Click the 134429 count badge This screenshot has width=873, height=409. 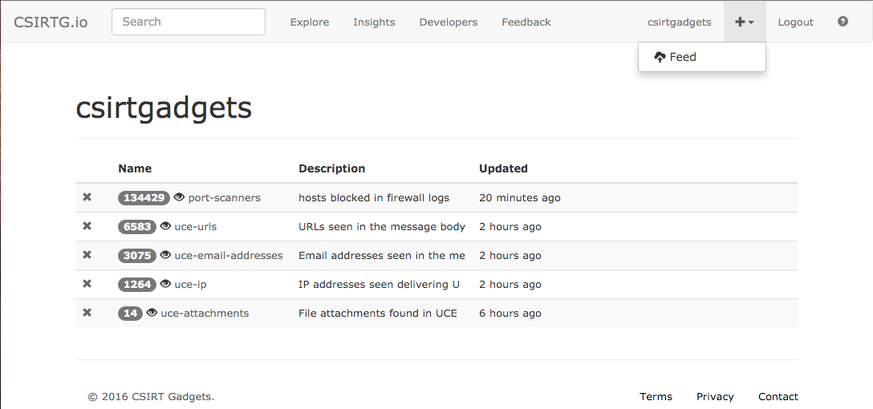(x=144, y=197)
